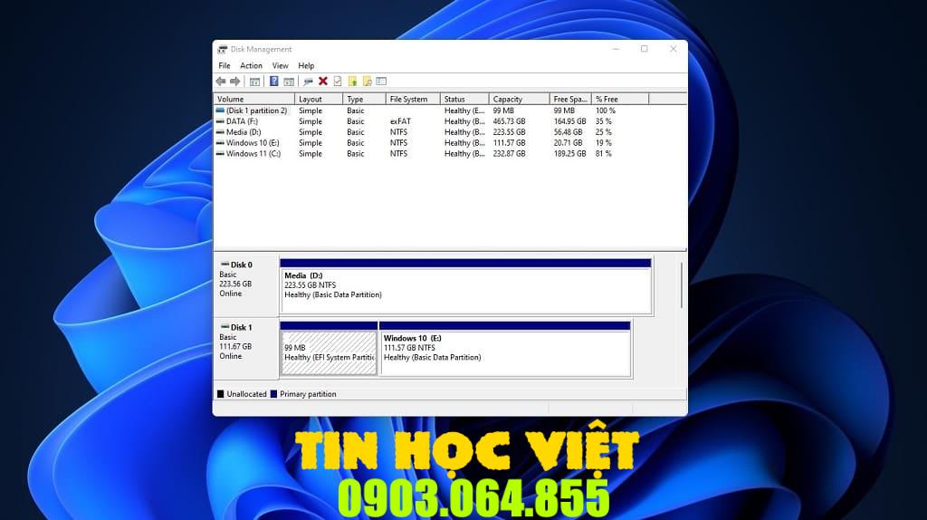Open the File menu
Screen dimensions: 927x520
[x=225, y=66]
